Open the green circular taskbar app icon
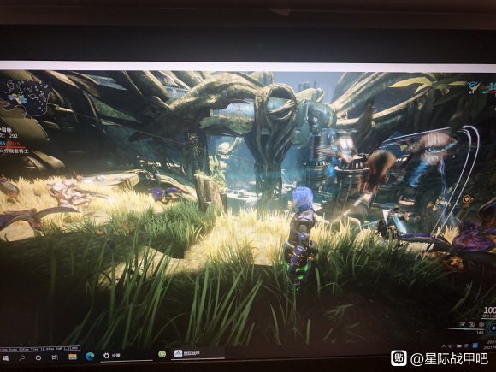496x372 pixels. pos(162,354)
